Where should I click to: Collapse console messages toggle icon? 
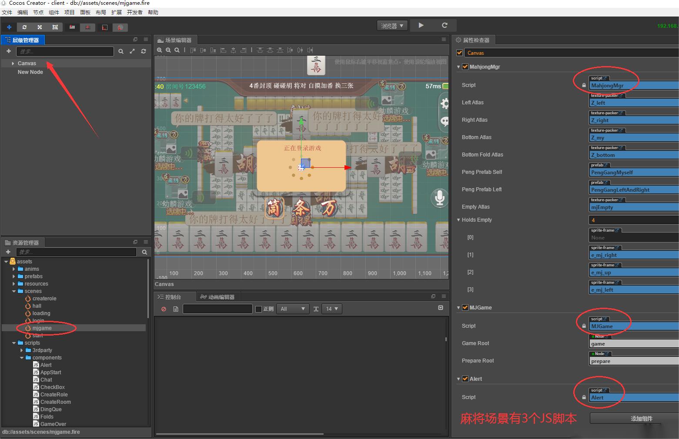[441, 308]
